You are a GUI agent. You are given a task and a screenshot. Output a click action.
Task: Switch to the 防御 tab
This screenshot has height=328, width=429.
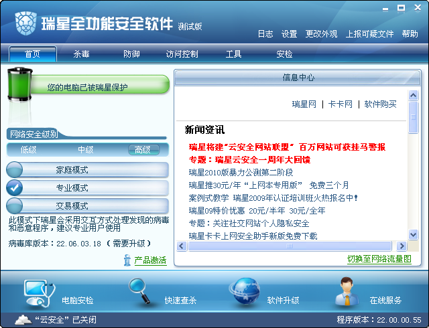coord(131,54)
